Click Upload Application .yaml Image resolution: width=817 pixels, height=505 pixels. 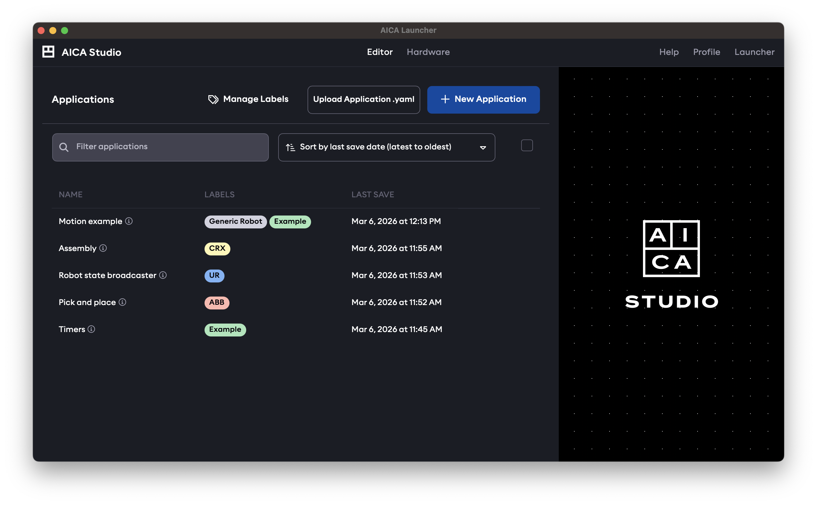point(363,99)
